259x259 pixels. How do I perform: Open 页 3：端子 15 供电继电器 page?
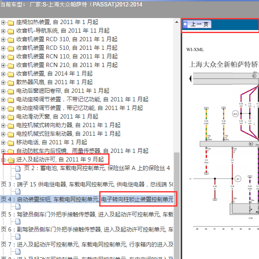click(87, 185)
